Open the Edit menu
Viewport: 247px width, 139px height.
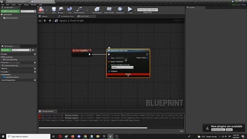tap(8, 5)
